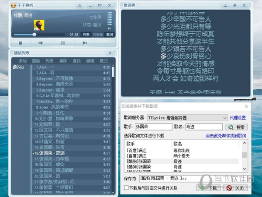Pause the current song
This screenshot has height=197, width=262.
click(x=63, y=43)
